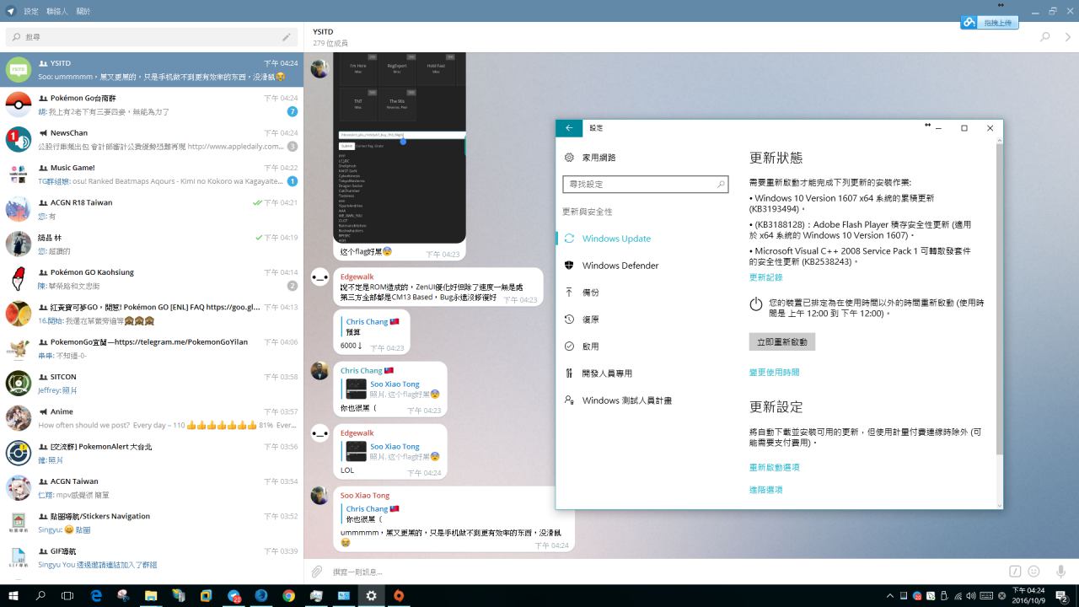The width and height of the screenshot is (1079, 607).
Task: Open Microsoft Edge from taskbar
Action: pyautogui.click(x=96, y=595)
